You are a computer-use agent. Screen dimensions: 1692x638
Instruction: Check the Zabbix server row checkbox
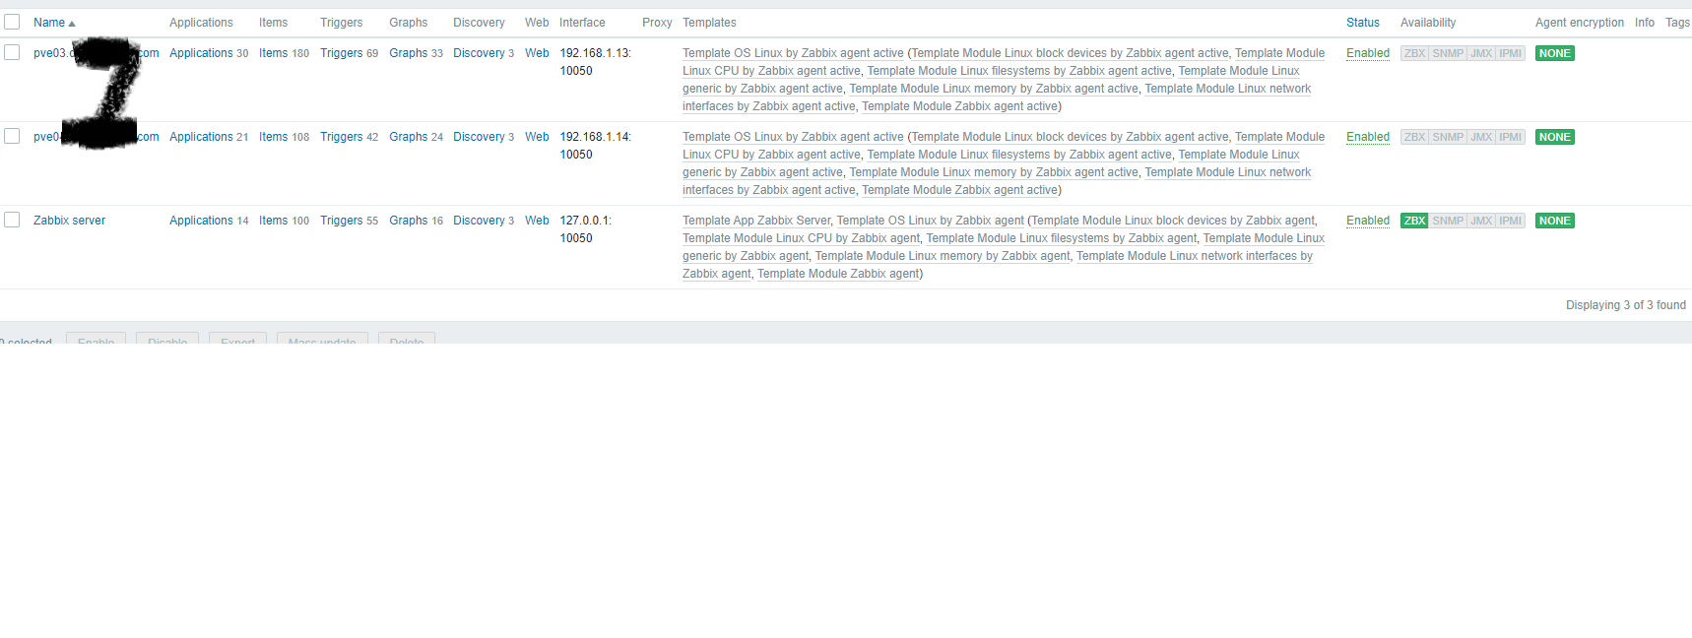(12, 220)
